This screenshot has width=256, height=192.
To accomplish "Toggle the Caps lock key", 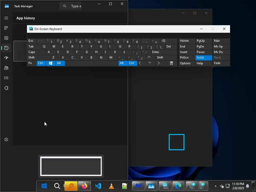I will tap(37, 52).
